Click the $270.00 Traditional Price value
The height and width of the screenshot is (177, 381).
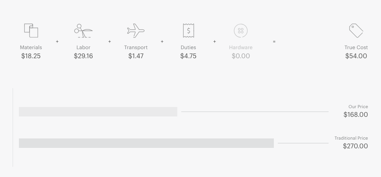tap(355, 146)
